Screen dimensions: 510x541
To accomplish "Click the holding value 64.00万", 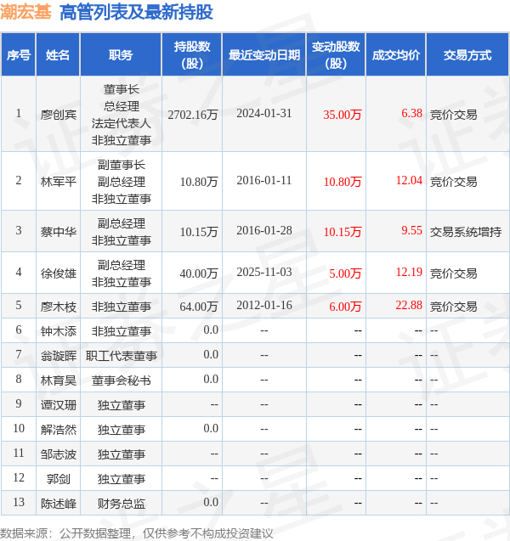I will point(199,307).
